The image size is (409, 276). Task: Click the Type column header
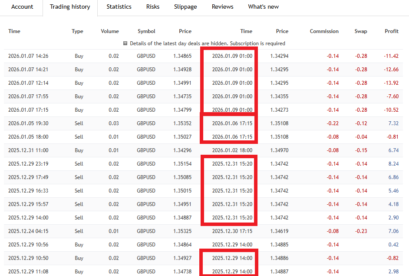(77, 31)
